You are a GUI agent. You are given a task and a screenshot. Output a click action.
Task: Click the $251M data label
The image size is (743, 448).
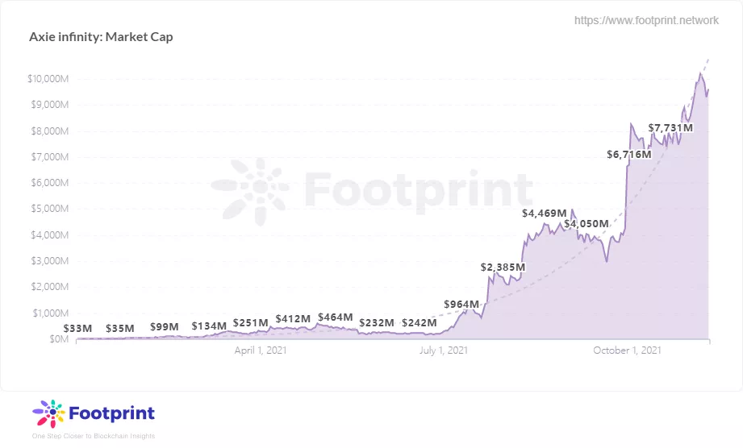251,322
